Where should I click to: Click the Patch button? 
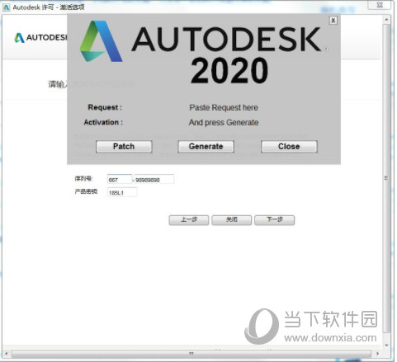click(x=124, y=147)
